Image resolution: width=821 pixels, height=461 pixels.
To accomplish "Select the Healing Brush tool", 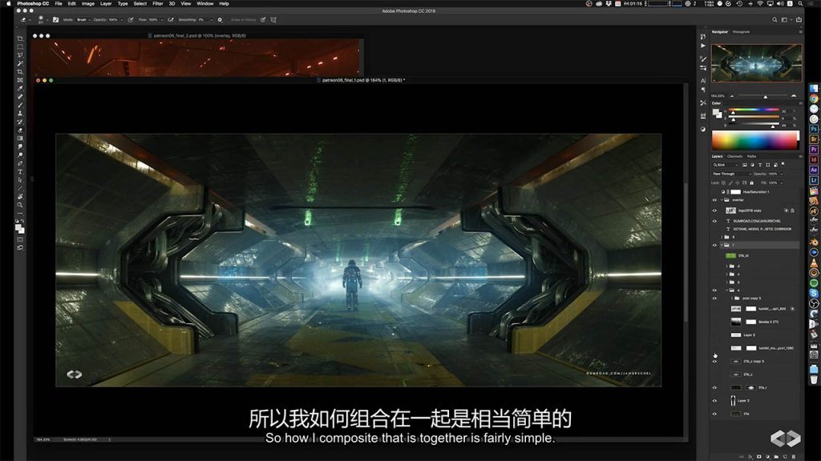I will point(20,97).
